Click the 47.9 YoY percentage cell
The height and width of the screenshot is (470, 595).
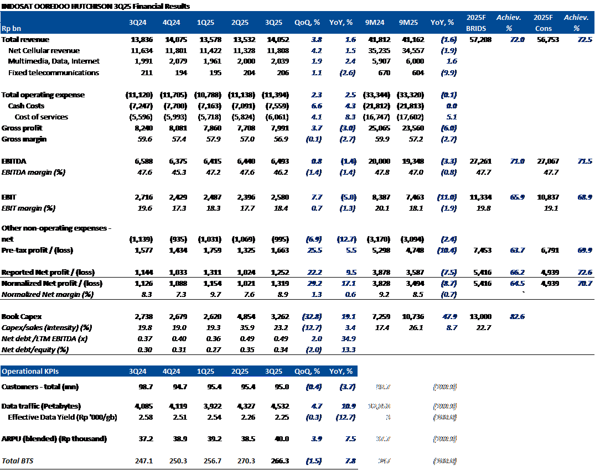click(449, 317)
